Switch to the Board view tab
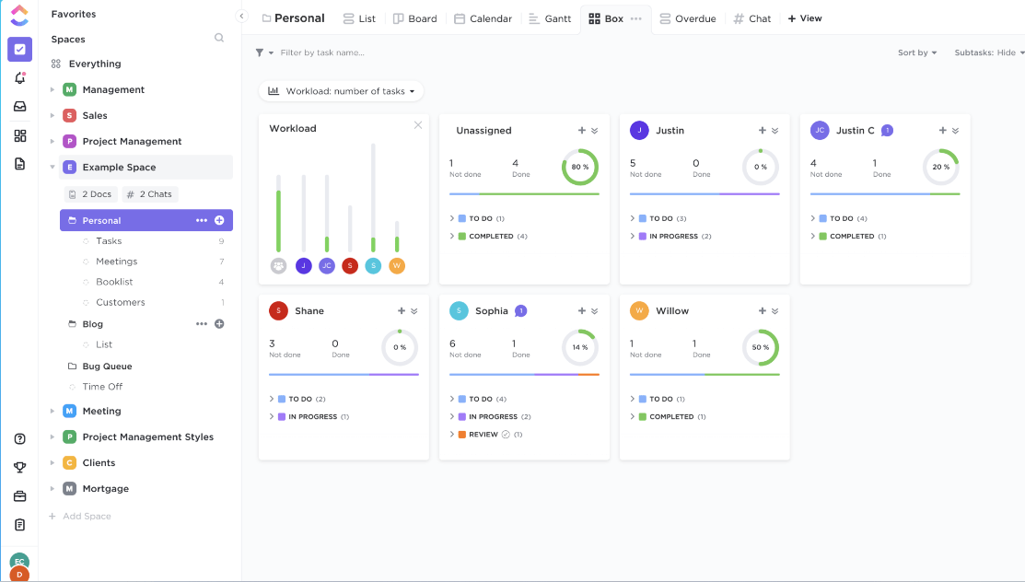Viewport: 1025px width, 582px height. pyautogui.click(x=414, y=17)
